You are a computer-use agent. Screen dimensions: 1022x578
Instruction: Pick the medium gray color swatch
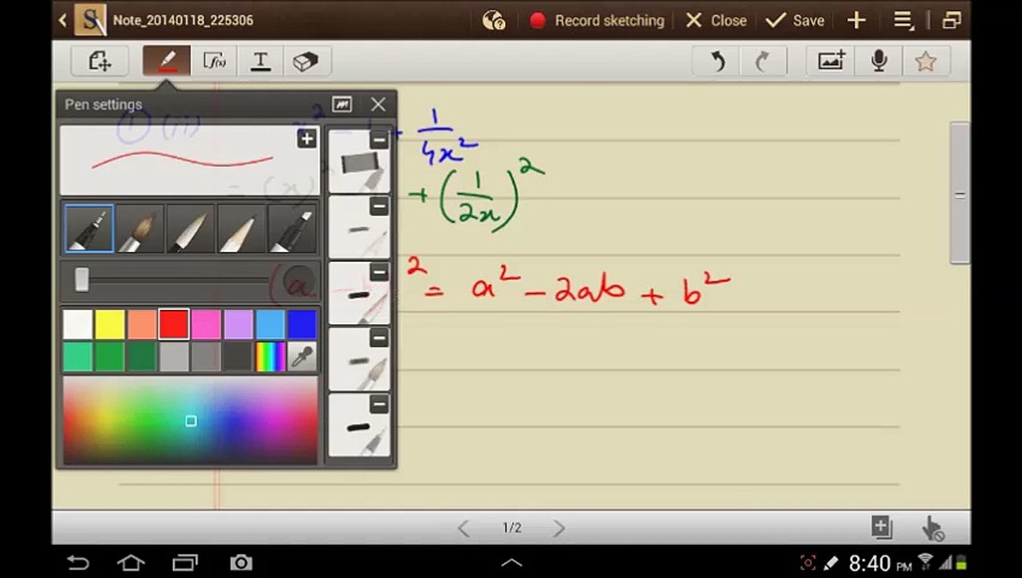click(206, 356)
